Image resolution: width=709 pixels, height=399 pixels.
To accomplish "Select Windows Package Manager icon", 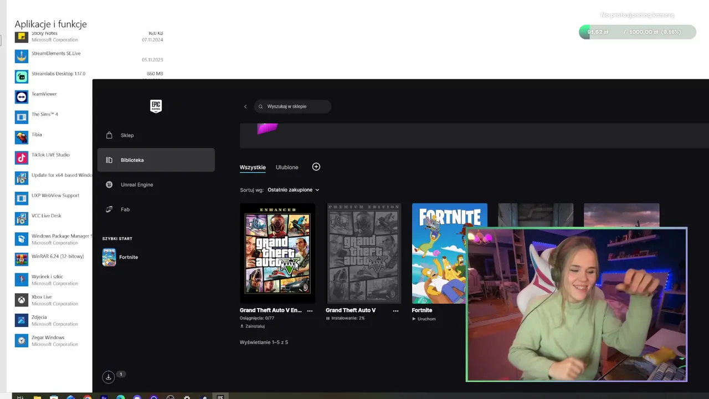I will 21,239.
